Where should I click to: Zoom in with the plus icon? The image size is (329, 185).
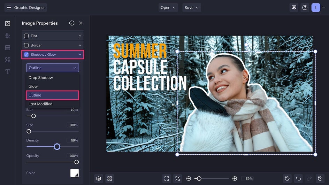coord(235,178)
